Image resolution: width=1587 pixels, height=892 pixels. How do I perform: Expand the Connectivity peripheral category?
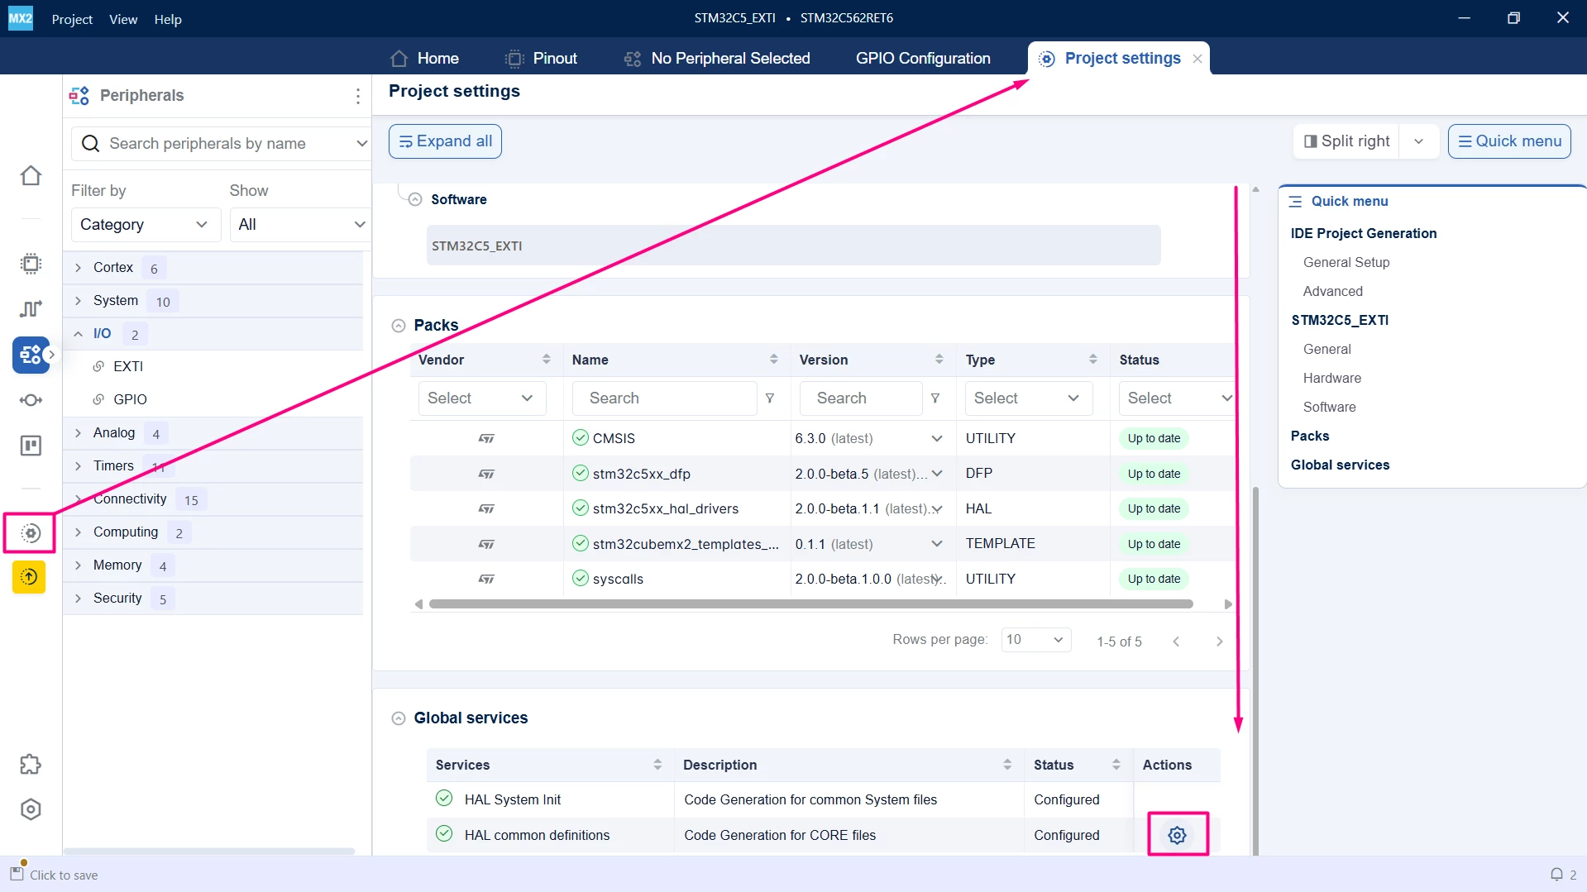tap(79, 499)
